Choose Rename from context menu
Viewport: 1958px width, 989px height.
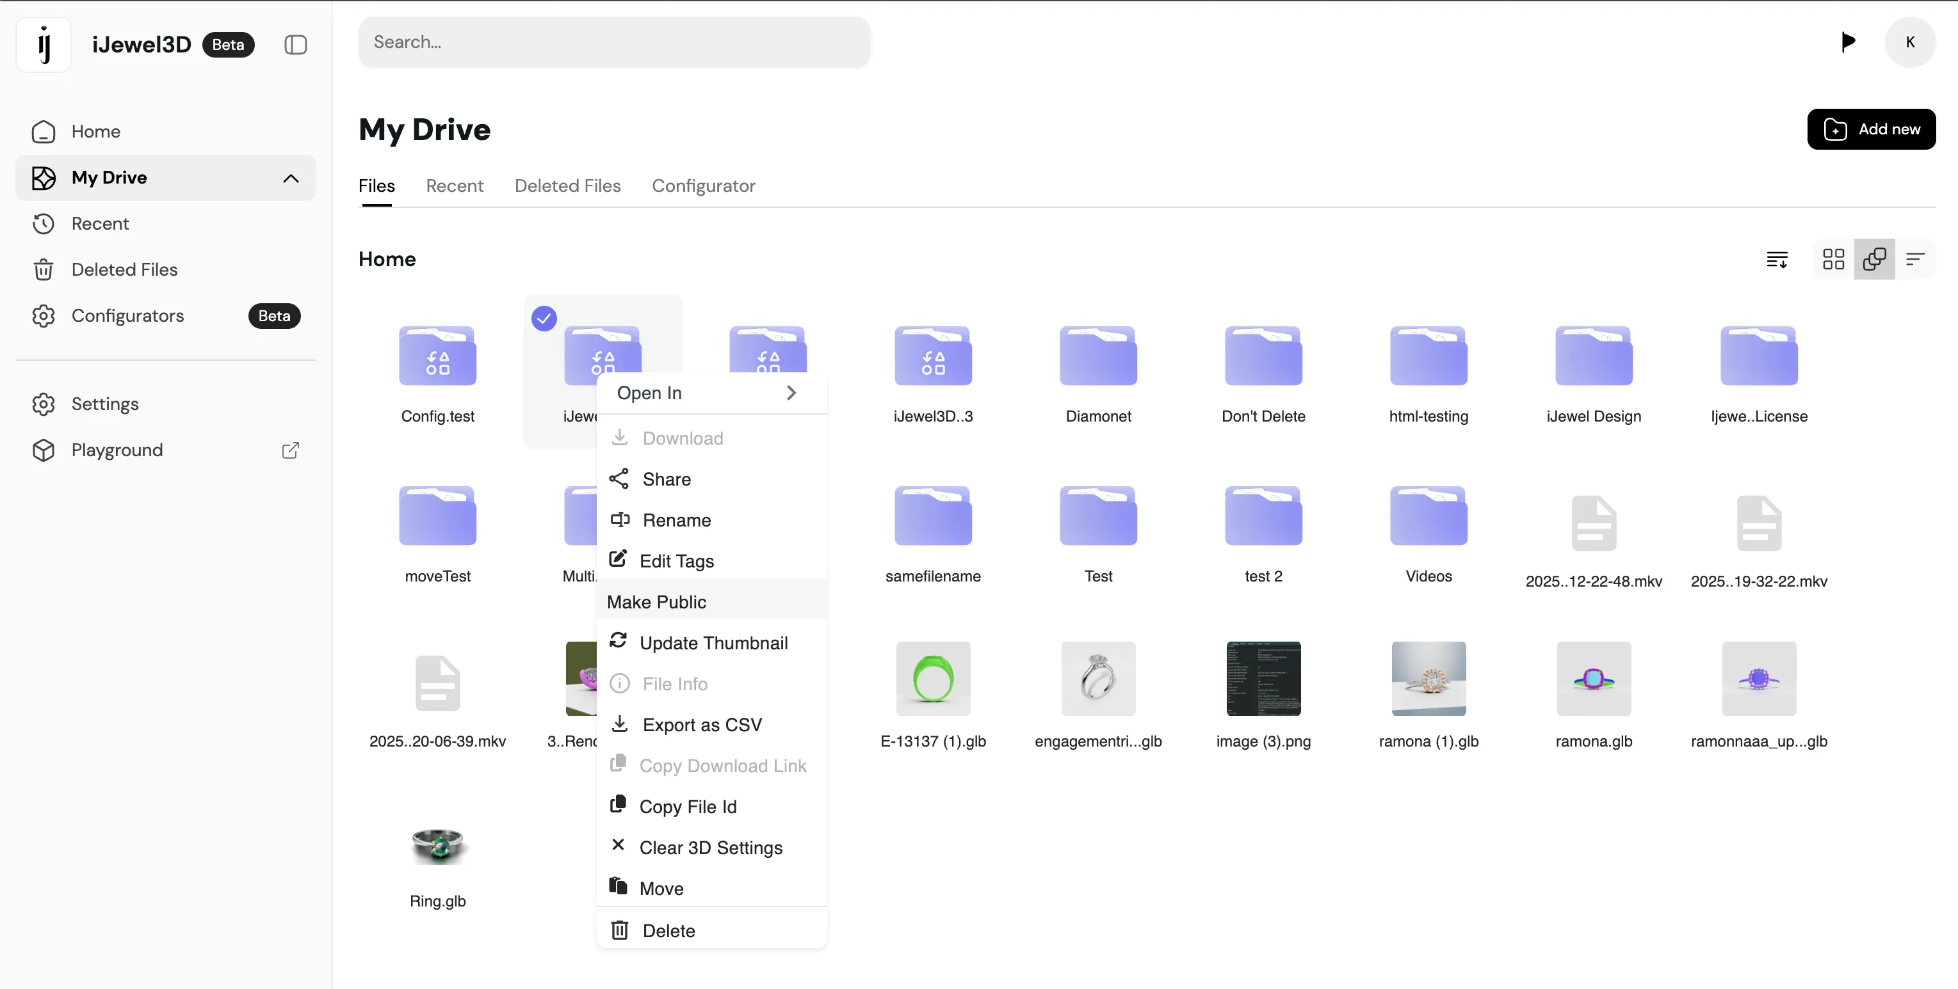pyautogui.click(x=711, y=519)
